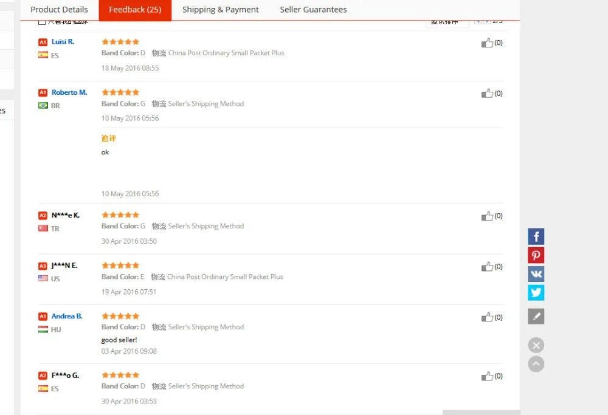Screen dimensions: 608x415
Task: Like Roberto M.'s review with thumbs up
Action: [x=487, y=93]
